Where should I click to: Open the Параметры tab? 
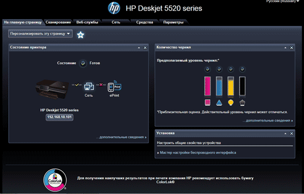173,22
